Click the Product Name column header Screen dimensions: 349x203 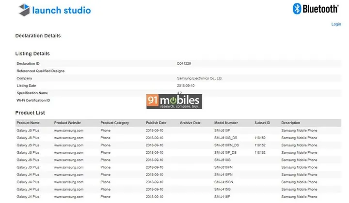pos(28,123)
